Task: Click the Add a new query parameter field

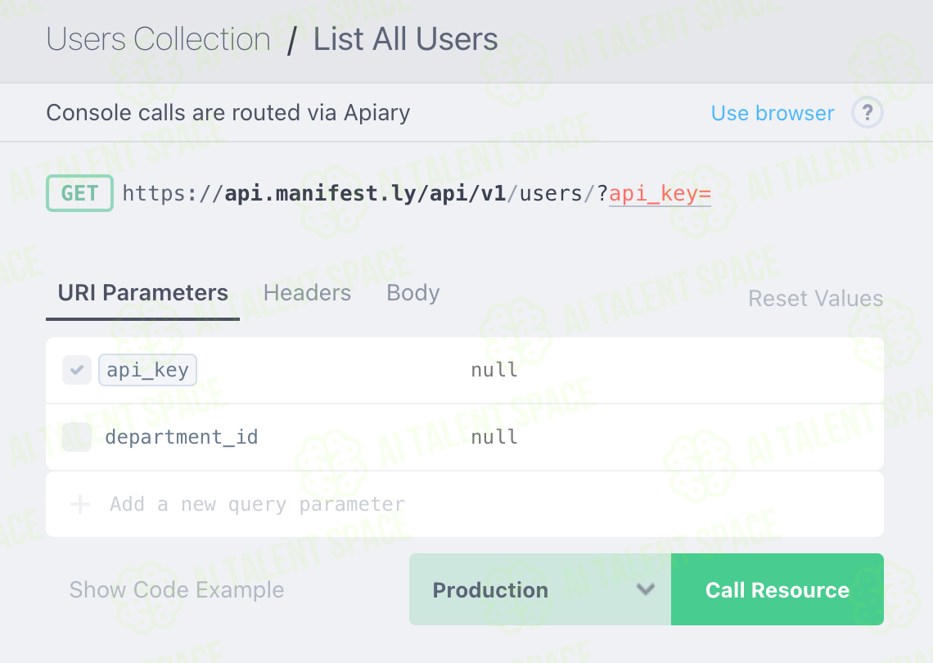Action: click(x=465, y=505)
